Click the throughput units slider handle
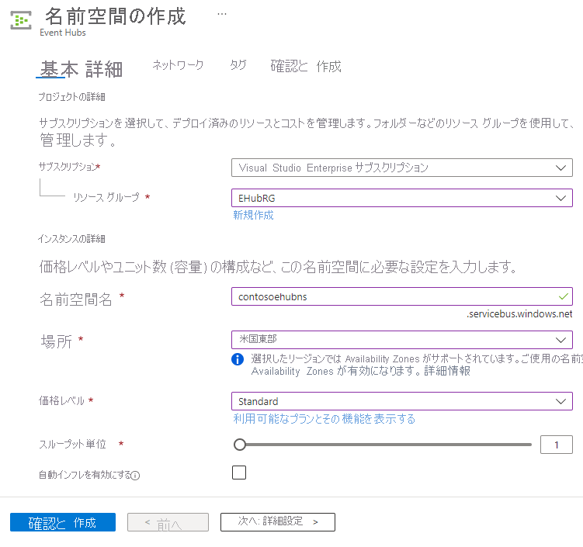Image resolution: width=583 pixels, height=547 pixels. (240, 445)
